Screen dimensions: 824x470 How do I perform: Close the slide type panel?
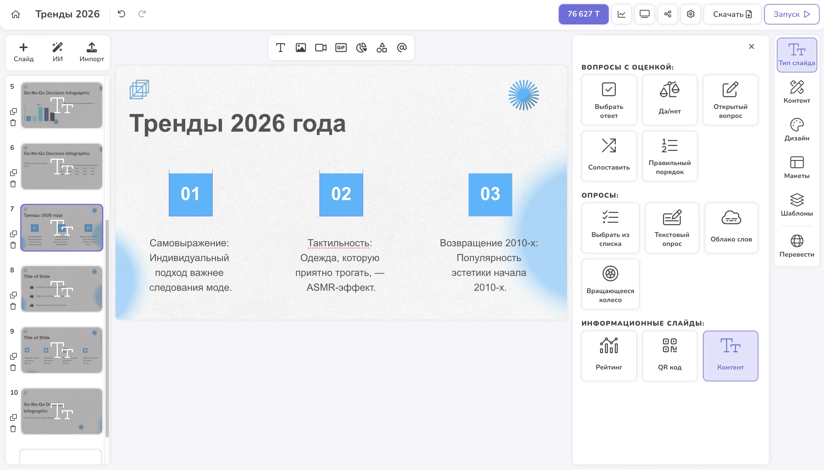751,47
